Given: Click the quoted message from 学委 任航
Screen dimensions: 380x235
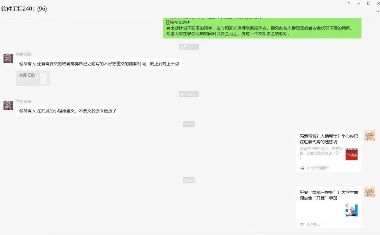Looking at the screenshot, I should (x=33, y=78).
